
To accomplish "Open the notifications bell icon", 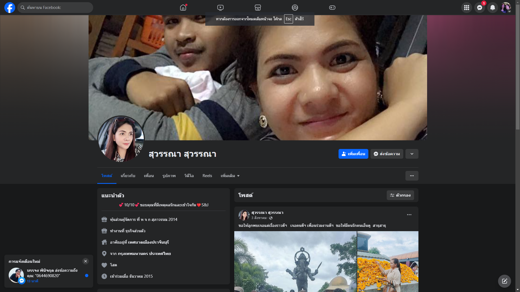I will tap(493, 8).
